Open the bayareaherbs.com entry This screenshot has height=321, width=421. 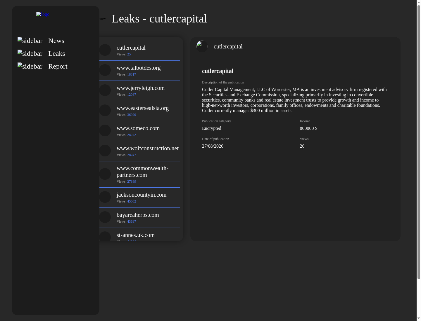coord(139,218)
